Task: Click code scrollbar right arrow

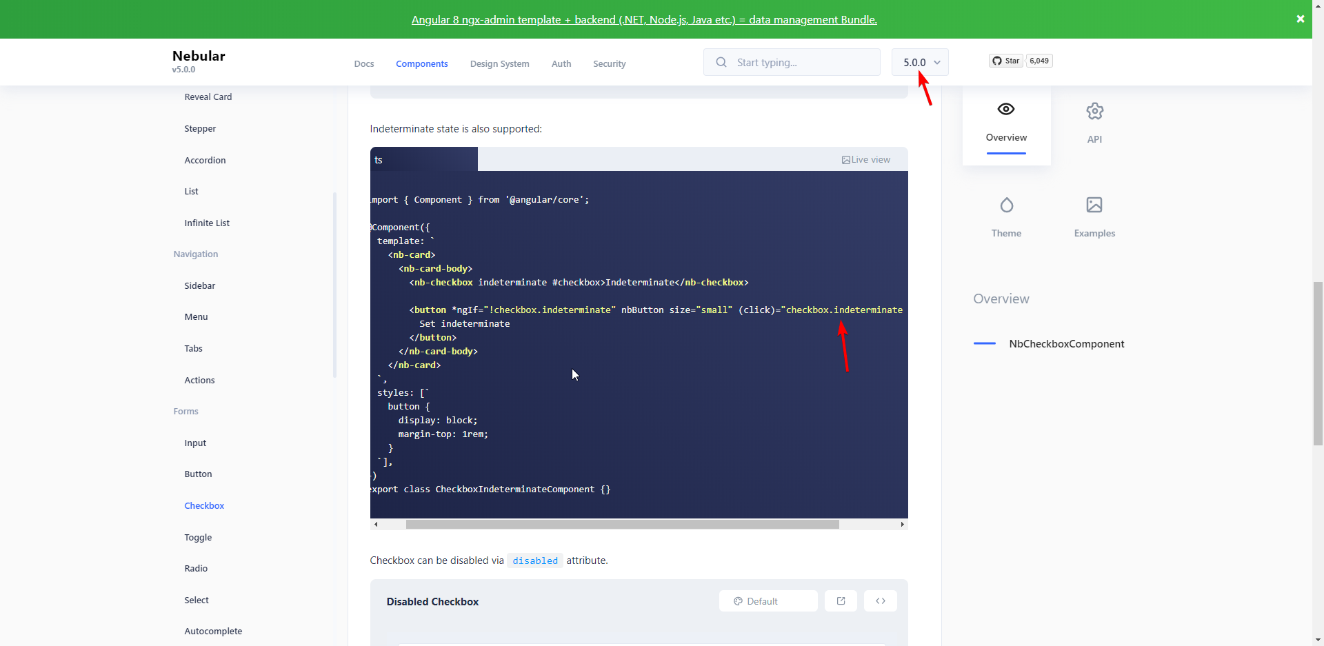Action: [x=902, y=525]
